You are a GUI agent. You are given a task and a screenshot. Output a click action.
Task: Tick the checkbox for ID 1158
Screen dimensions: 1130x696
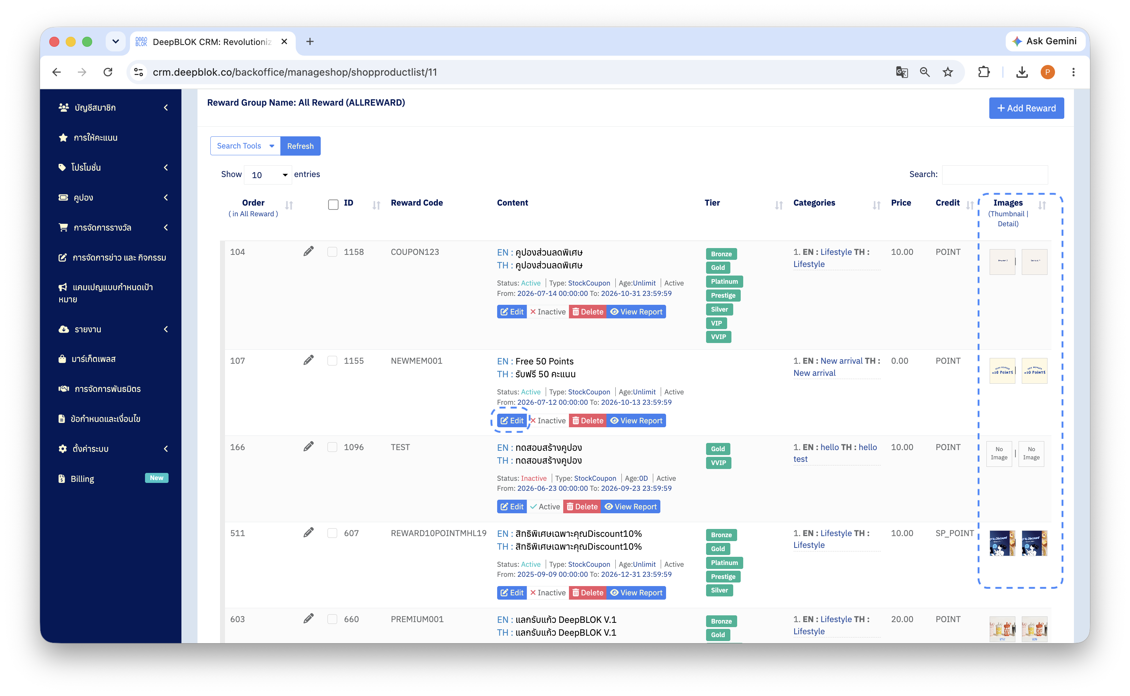(332, 252)
